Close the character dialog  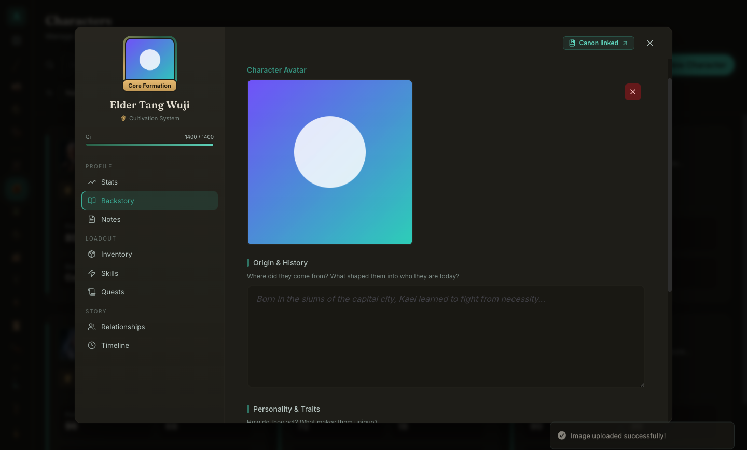650,43
